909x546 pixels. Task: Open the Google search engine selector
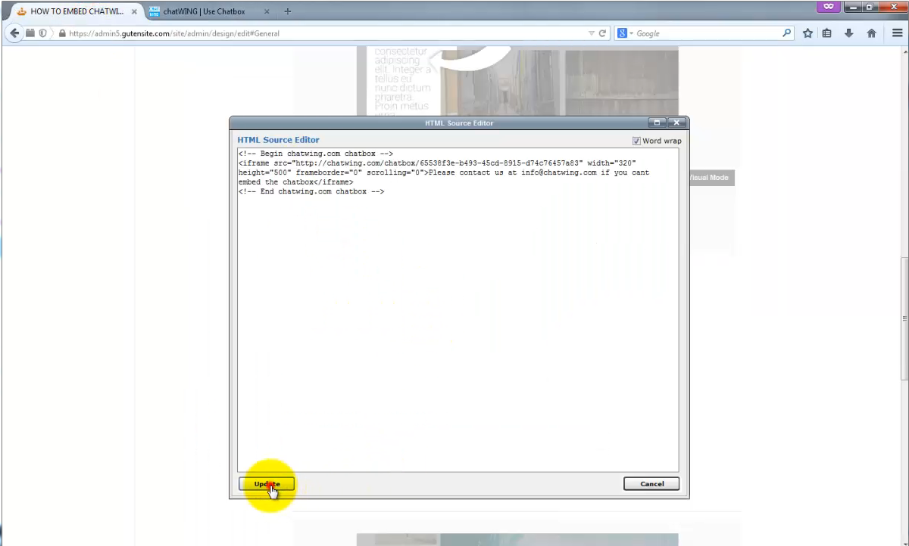point(625,33)
